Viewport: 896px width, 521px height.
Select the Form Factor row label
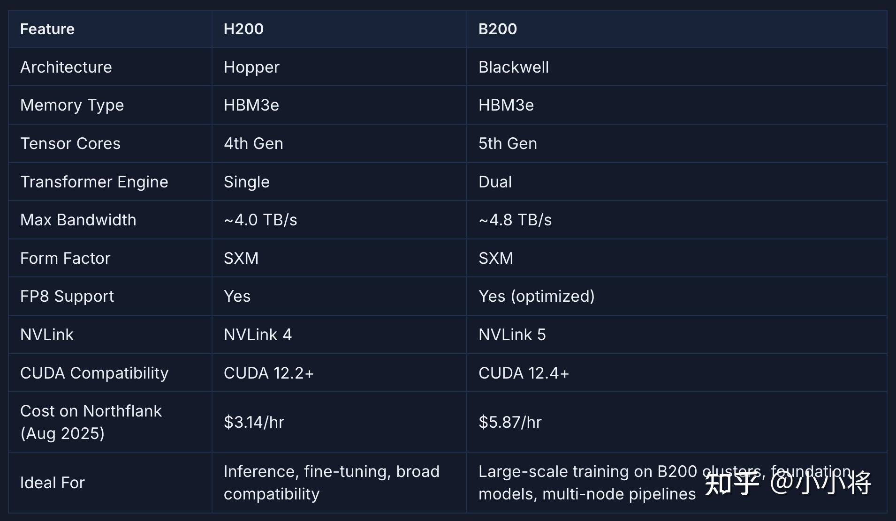coord(65,258)
